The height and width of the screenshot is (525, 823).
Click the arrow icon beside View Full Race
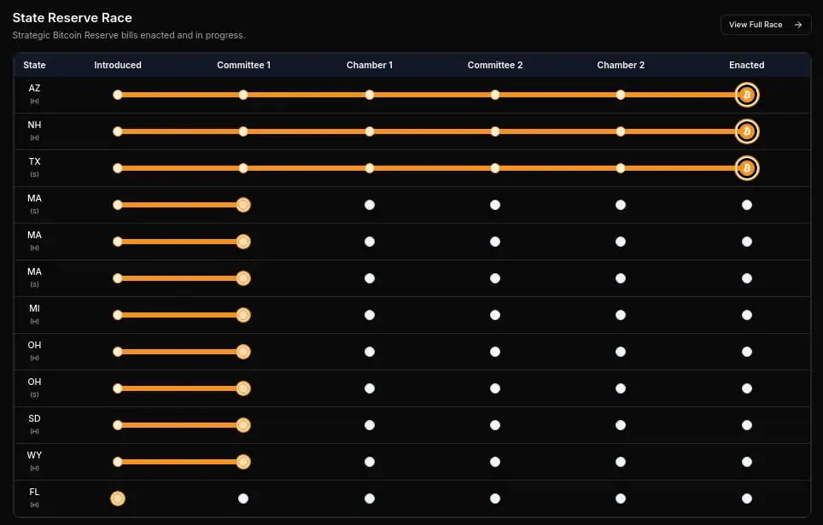click(x=797, y=25)
